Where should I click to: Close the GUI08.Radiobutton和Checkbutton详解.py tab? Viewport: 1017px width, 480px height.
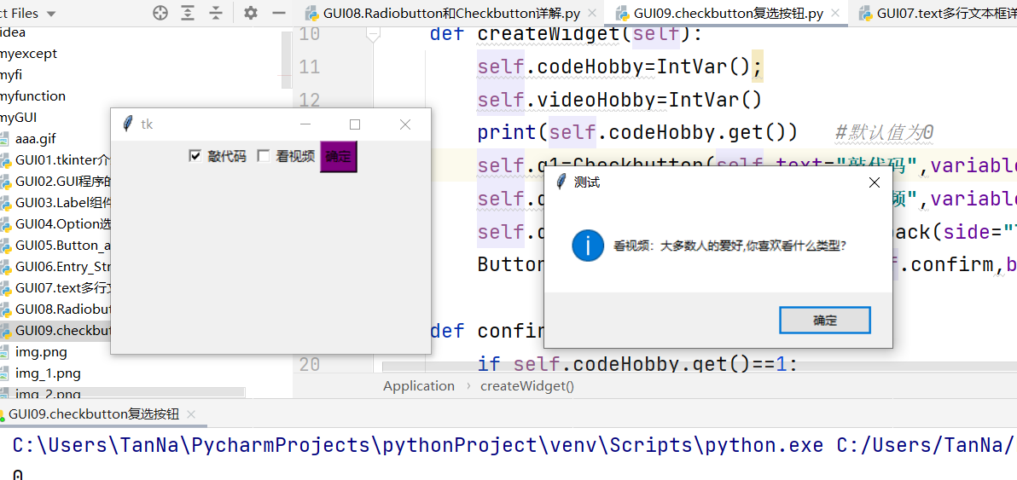click(x=591, y=13)
